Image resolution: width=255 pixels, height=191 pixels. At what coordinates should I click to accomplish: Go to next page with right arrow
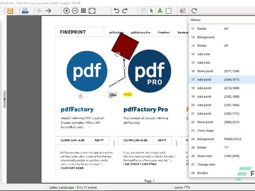click(x=48, y=11)
